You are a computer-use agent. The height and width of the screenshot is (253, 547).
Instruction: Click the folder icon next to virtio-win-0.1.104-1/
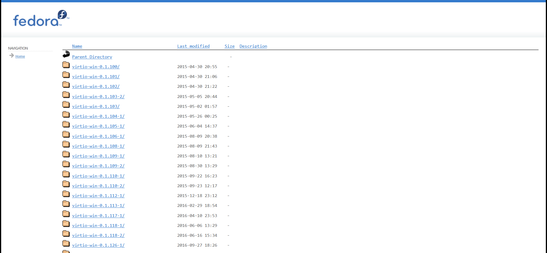click(x=66, y=114)
